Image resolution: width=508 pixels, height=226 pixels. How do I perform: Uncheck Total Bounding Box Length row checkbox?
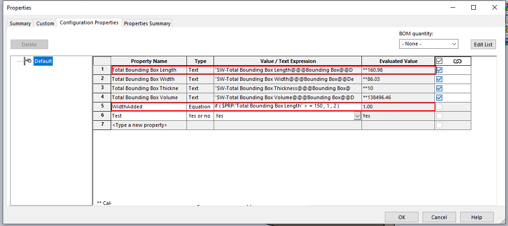[440, 70]
